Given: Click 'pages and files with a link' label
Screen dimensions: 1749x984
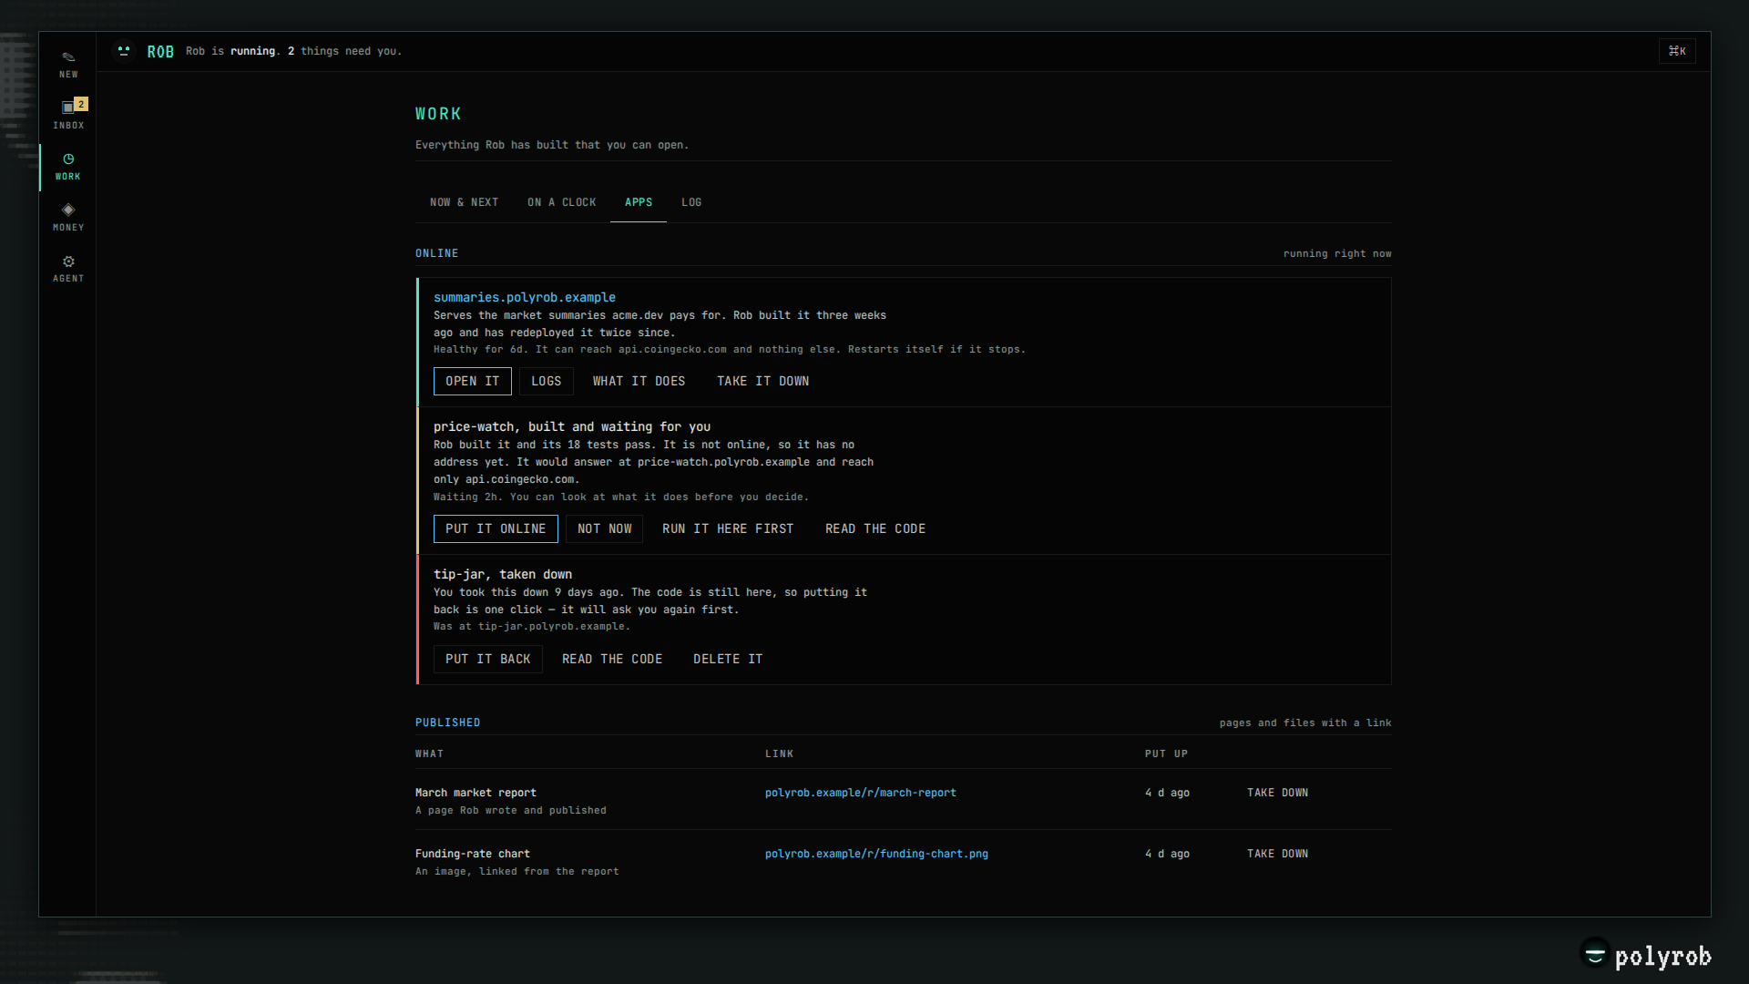Looking at the screenshot, I should tap(1305, 723).
